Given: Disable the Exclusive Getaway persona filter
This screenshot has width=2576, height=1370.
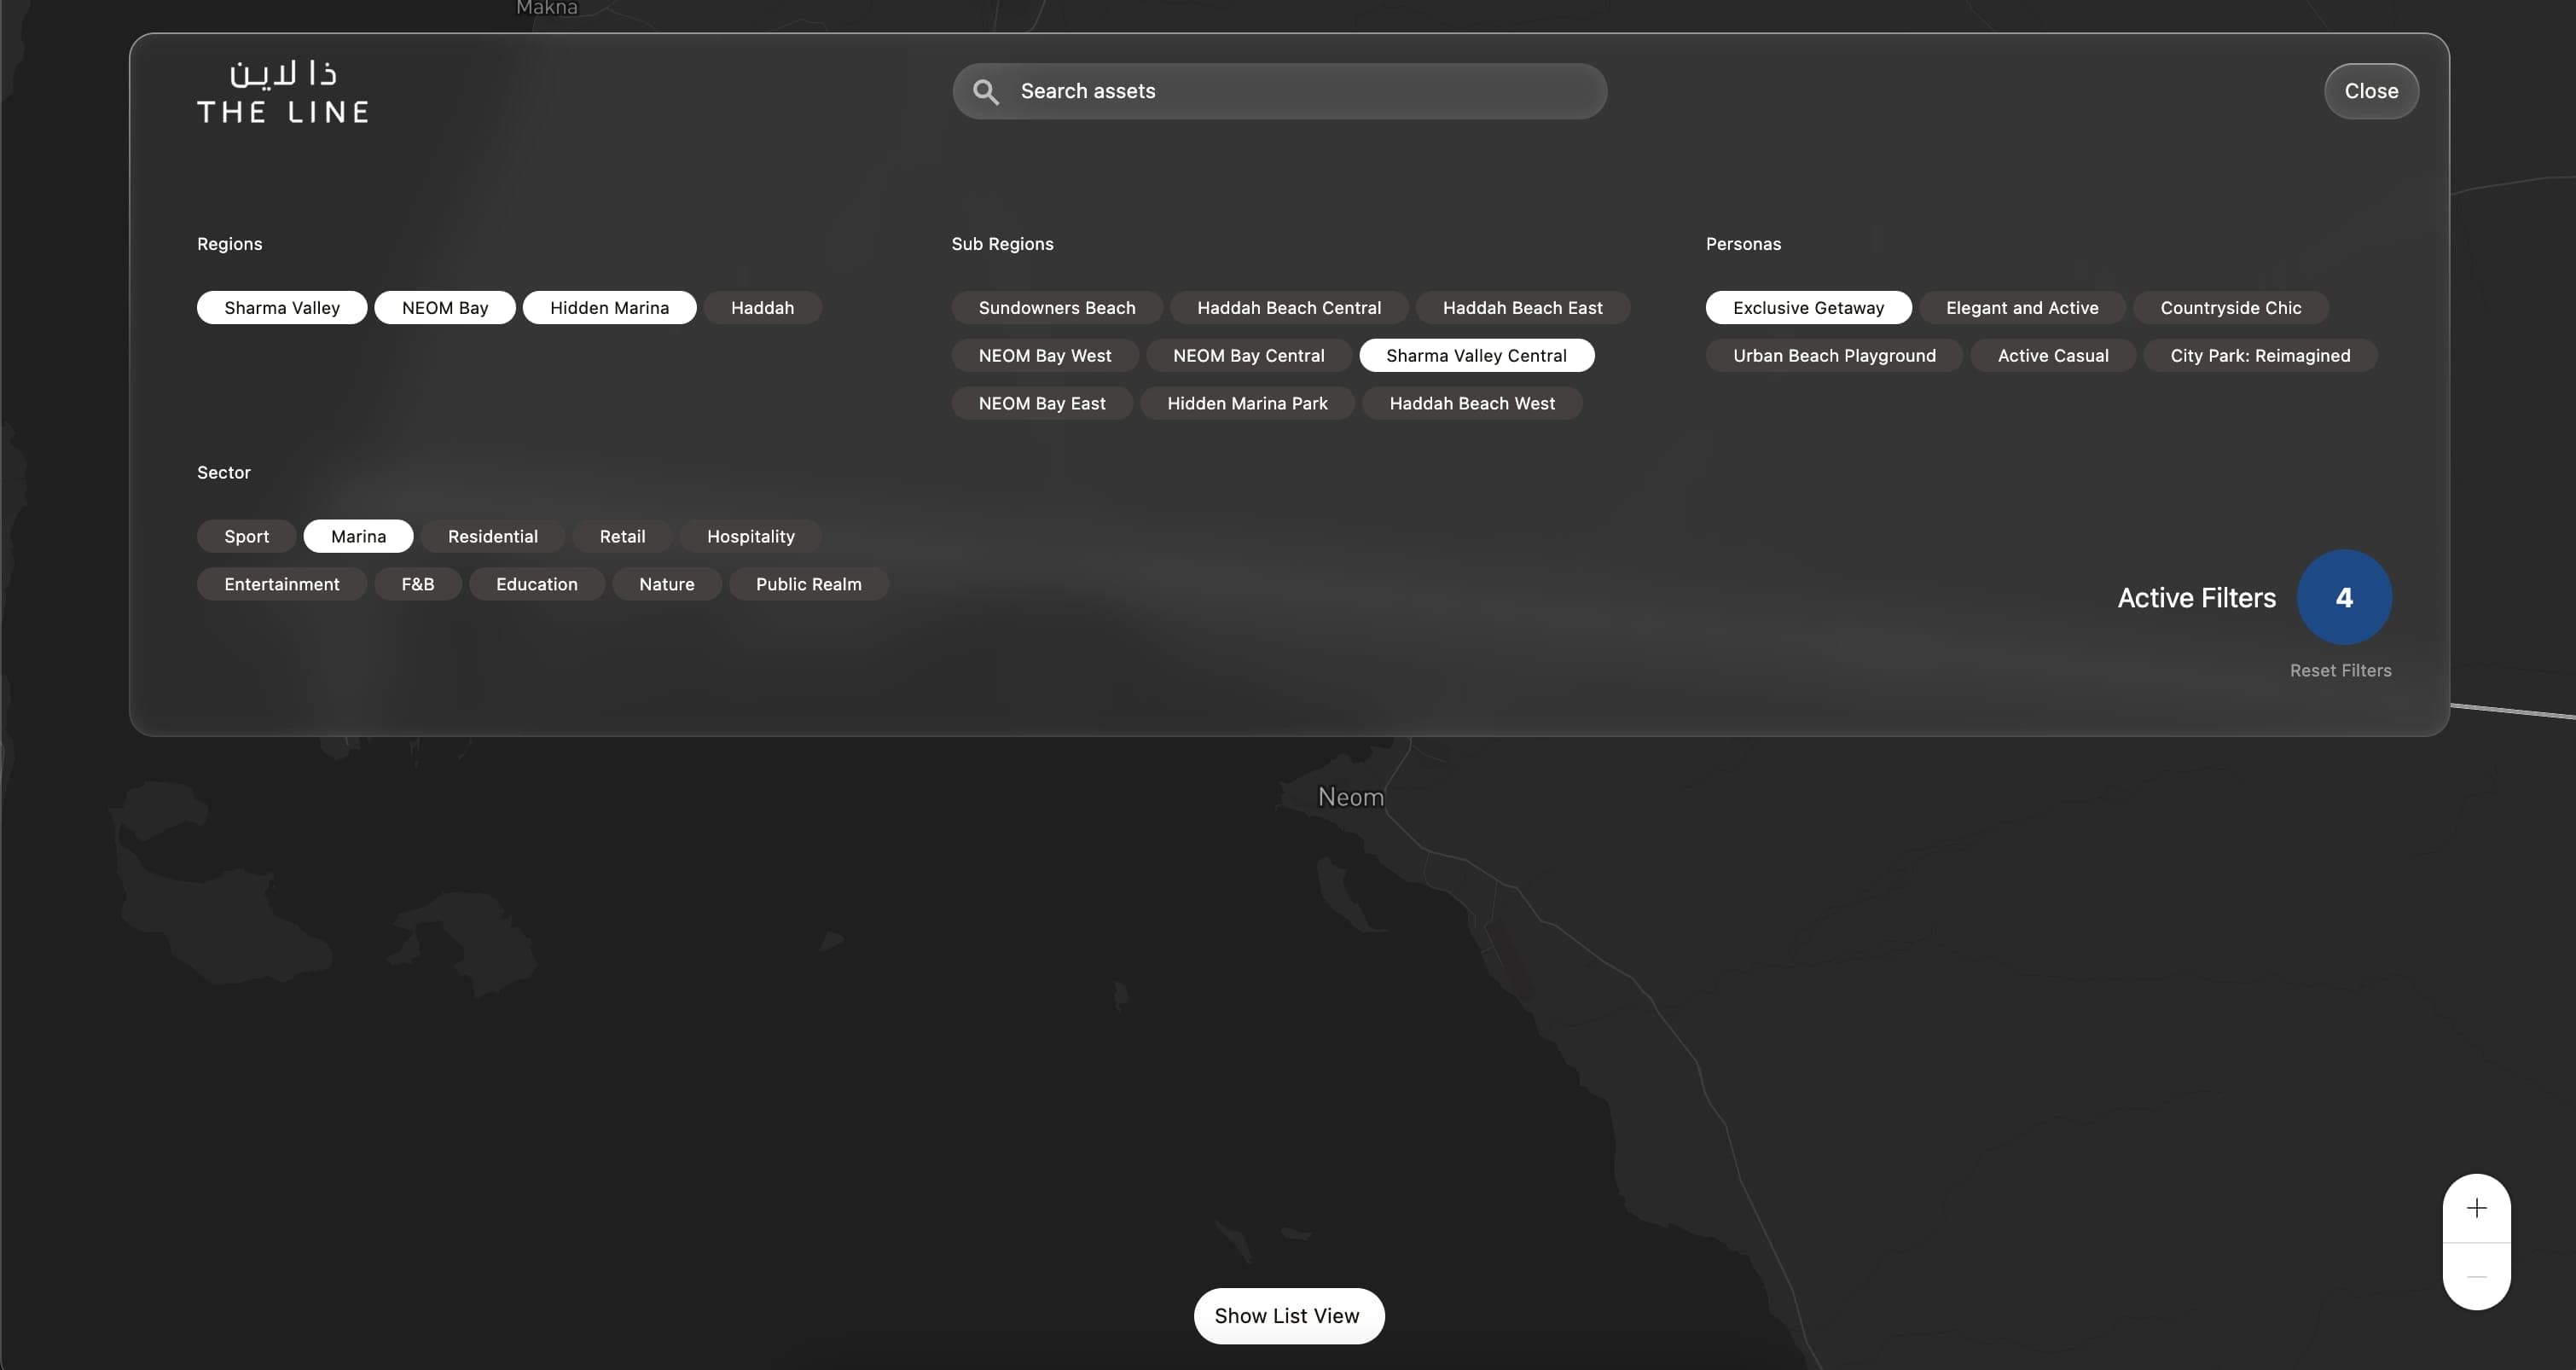Looking at the screenshot, I should pyautogui.click(x=1808, y=307).
